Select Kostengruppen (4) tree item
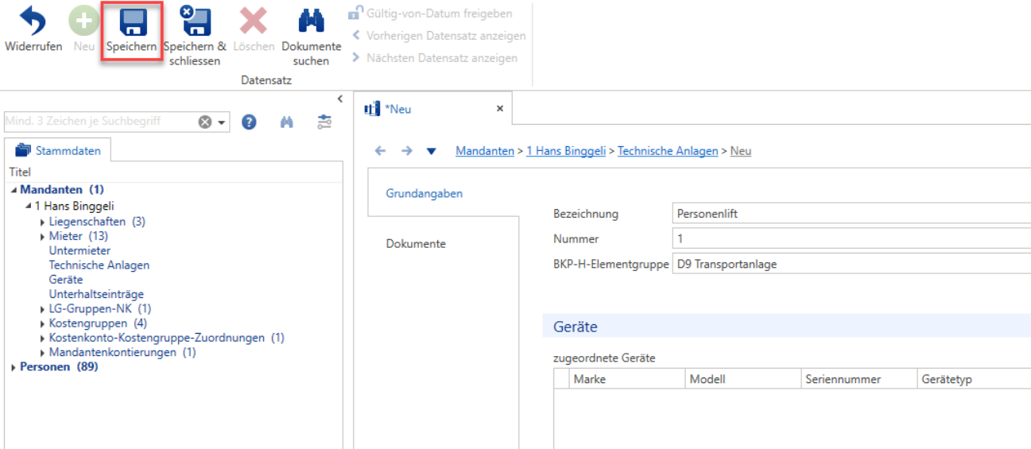 click(98, 323)
